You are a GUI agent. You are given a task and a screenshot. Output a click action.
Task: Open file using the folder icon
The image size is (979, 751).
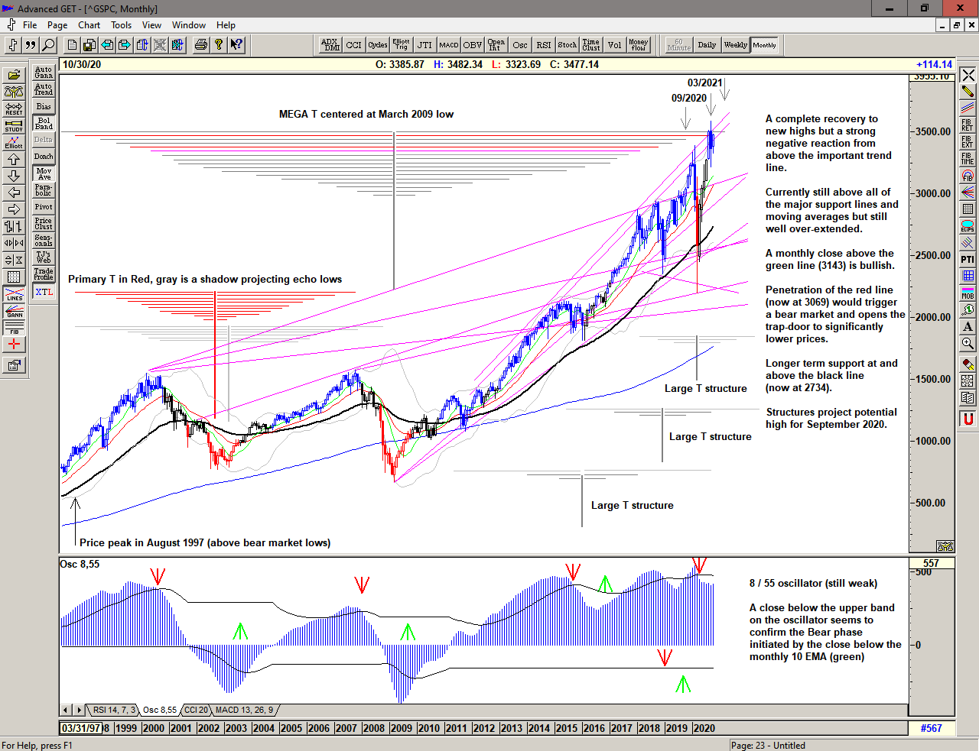14,75
